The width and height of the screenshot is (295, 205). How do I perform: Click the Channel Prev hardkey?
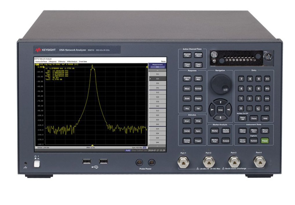(x=187, y=55)
